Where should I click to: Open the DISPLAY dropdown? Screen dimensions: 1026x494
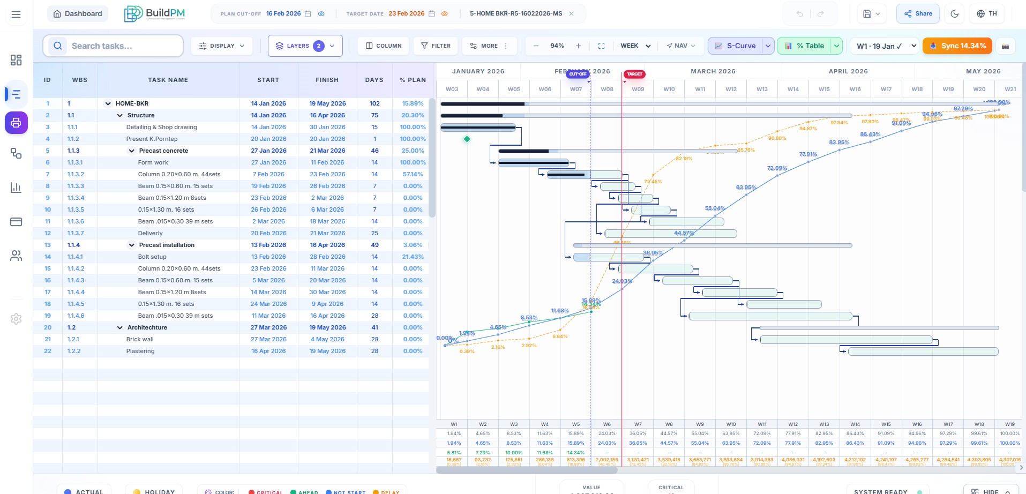click(221, 46)
